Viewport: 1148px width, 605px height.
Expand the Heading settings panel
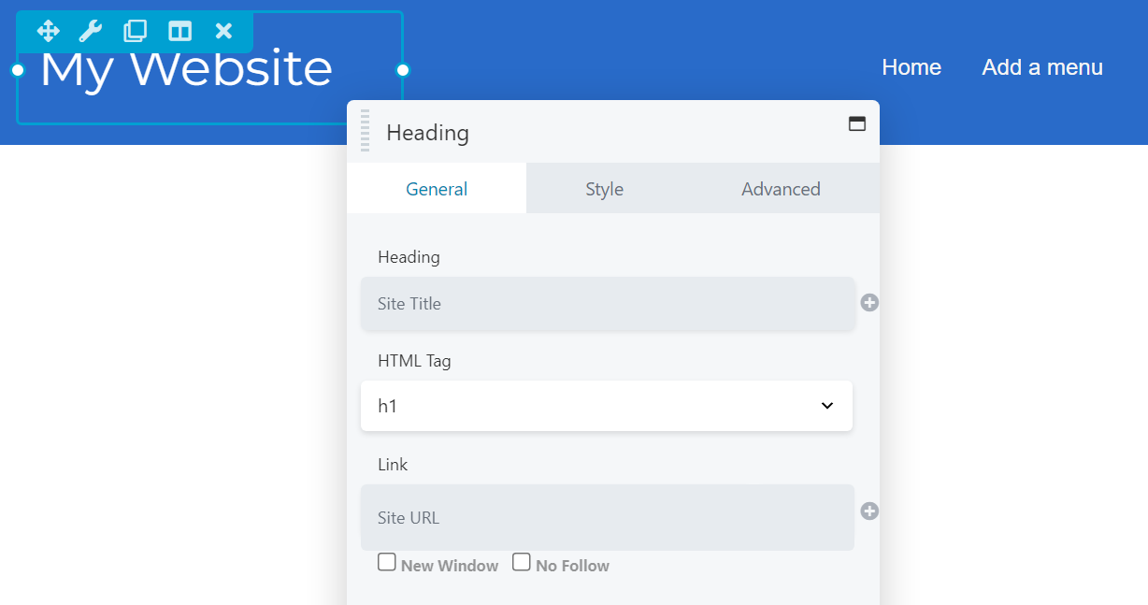click(x=856, y=123)
